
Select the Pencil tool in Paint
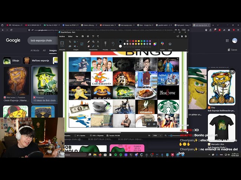point(88,42)
